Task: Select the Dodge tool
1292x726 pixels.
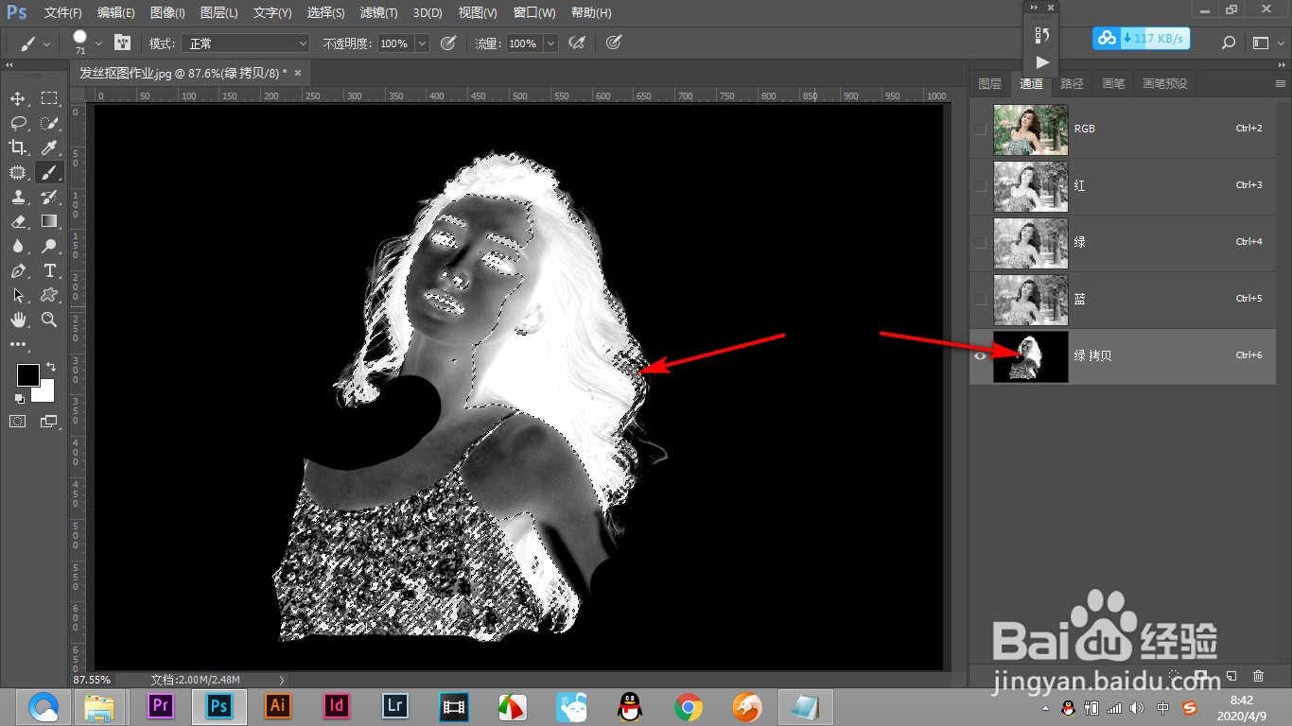Action: click(49, 246)
